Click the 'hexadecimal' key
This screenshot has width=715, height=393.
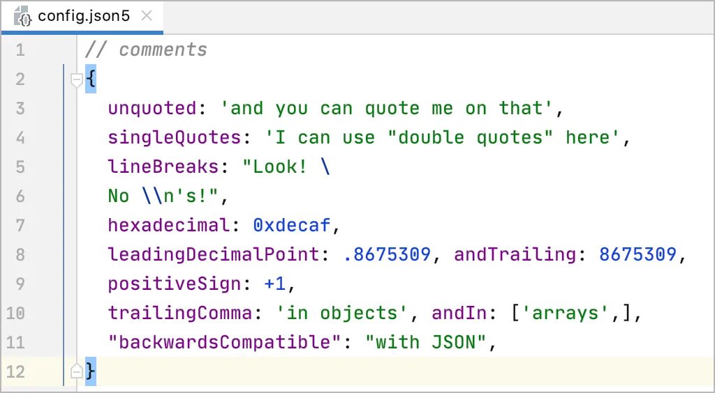coord(169,225)
